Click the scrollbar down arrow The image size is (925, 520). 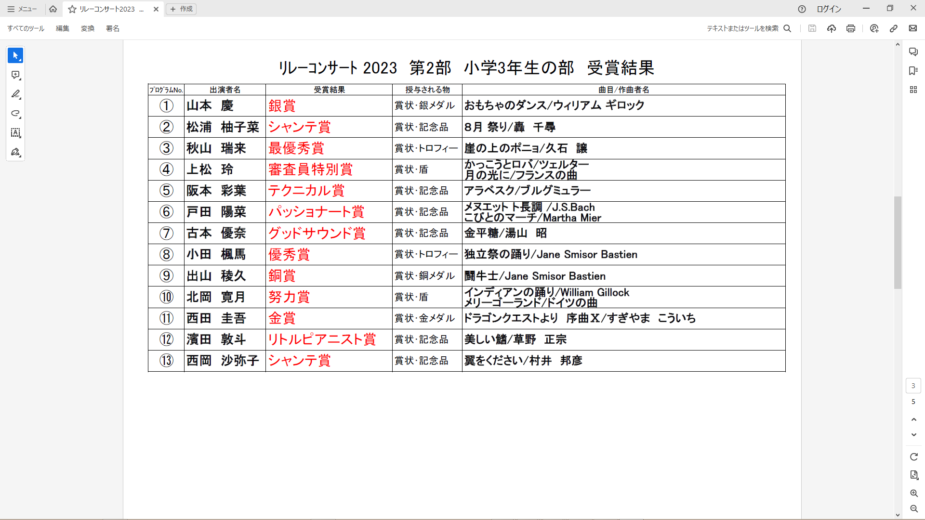click(898, 515)
